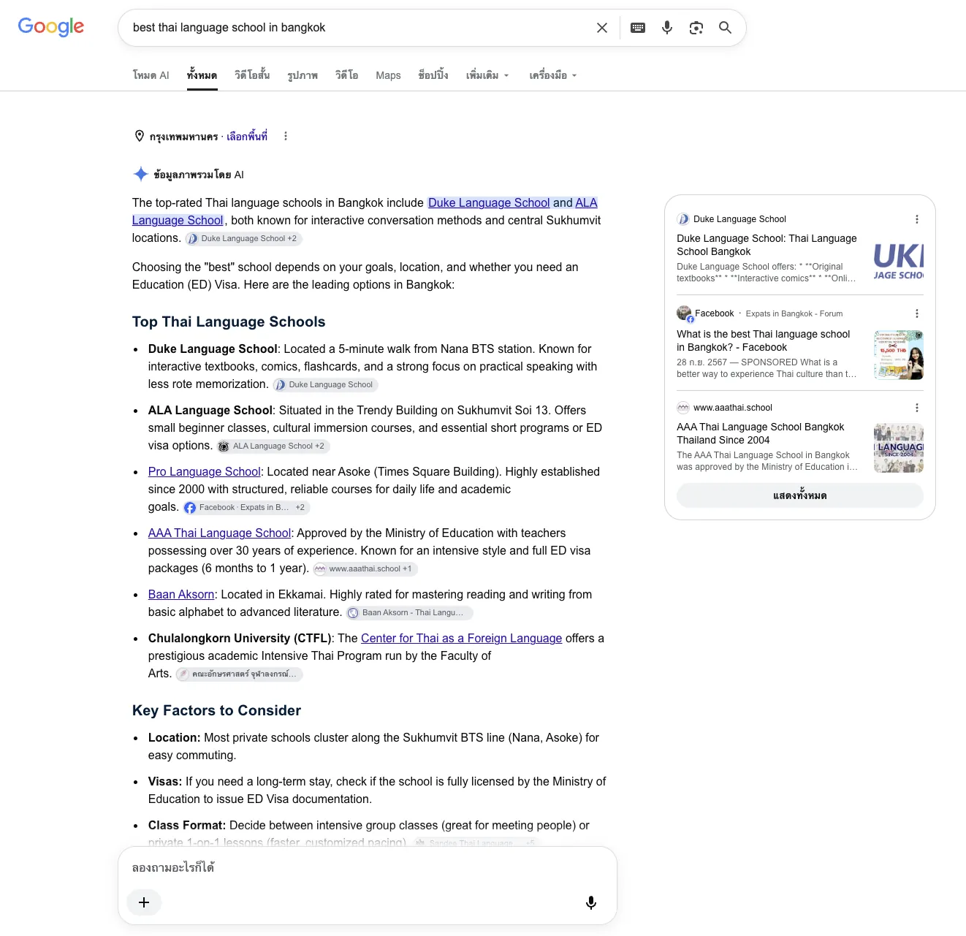This screenshot has height=936, width=966.
Task: Click the เลือกพื้นที่ link
Action: pyautogui.click(x=247, y=136)
